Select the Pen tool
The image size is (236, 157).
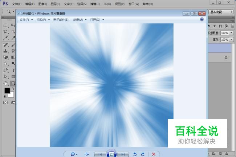click(x=5, y=70)
